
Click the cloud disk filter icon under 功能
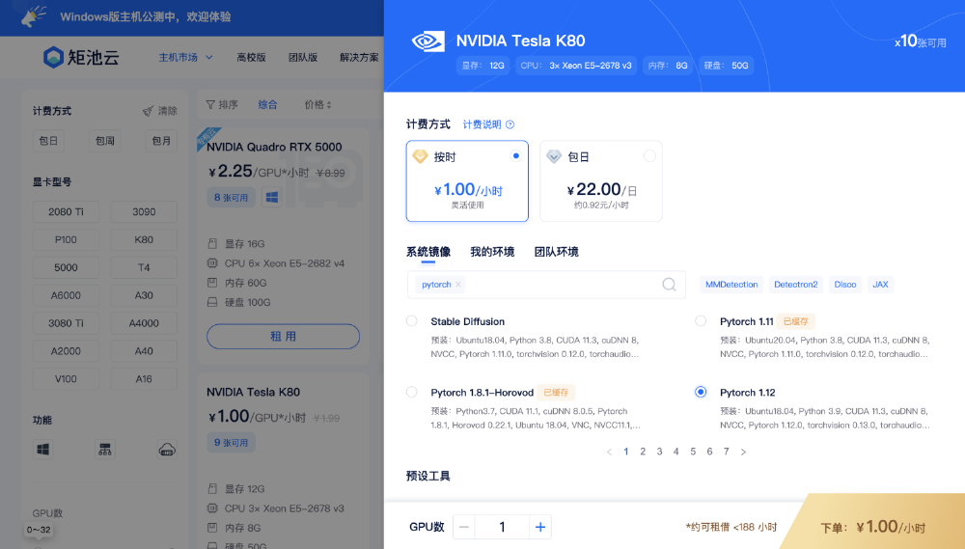pos(167,450)
